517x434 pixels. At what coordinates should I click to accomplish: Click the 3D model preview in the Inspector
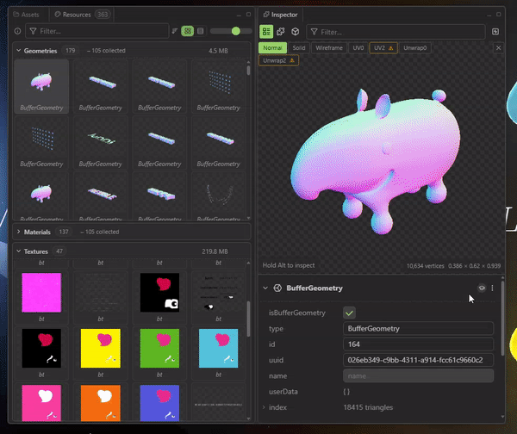coord(376,162)
